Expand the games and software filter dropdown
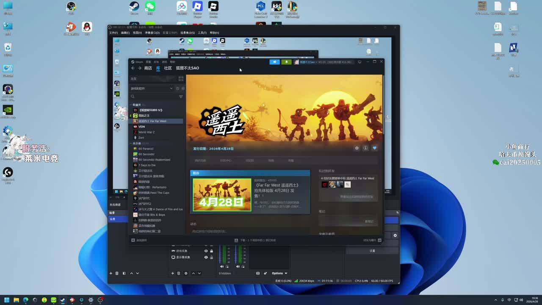Image resolution: width=542 pixels, height=305 pixels. (x=171, y=89)
